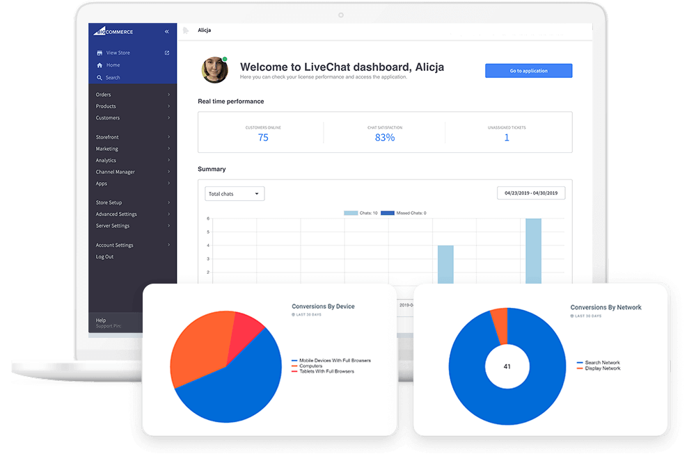Open Help in sidebar footer
Image resolution: width=696 pixels, height=463 pixels.
[101, 320]
